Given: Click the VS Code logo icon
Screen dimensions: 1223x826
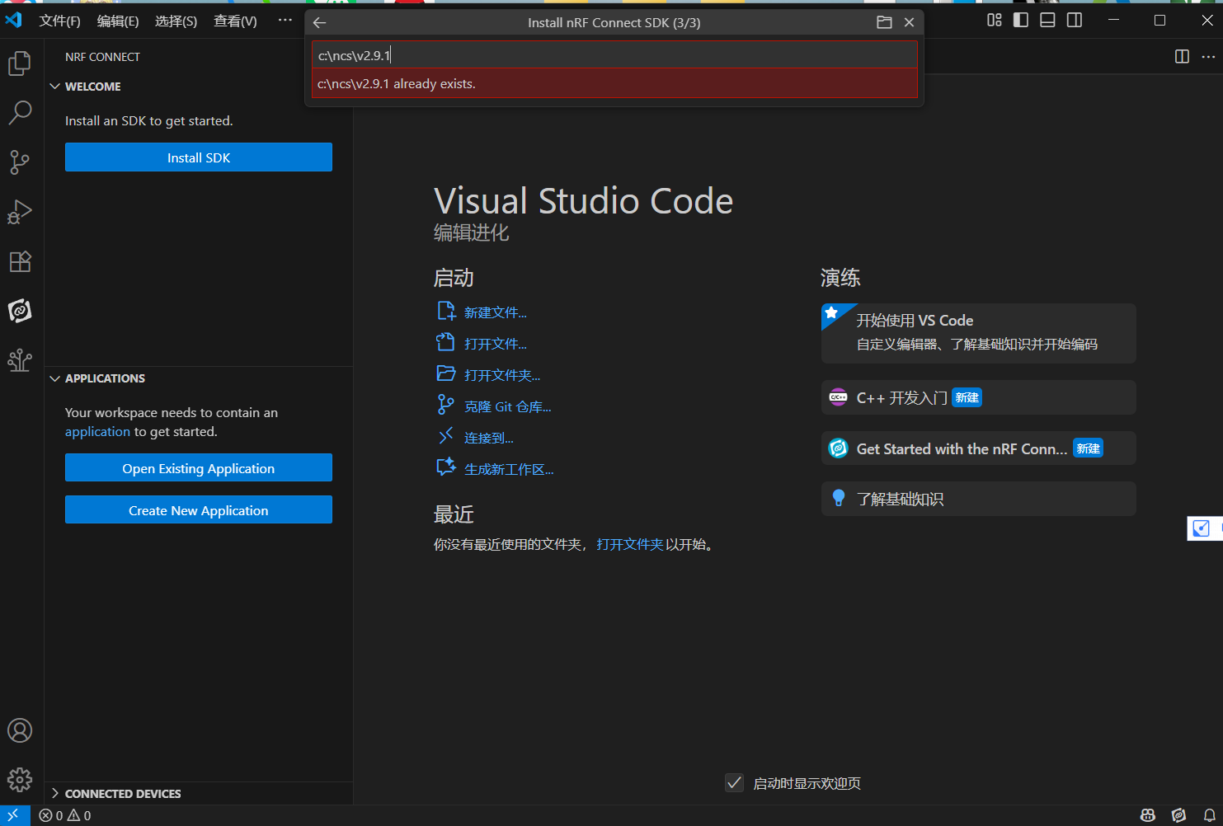Looking at the screenshot, I should 14,20.
